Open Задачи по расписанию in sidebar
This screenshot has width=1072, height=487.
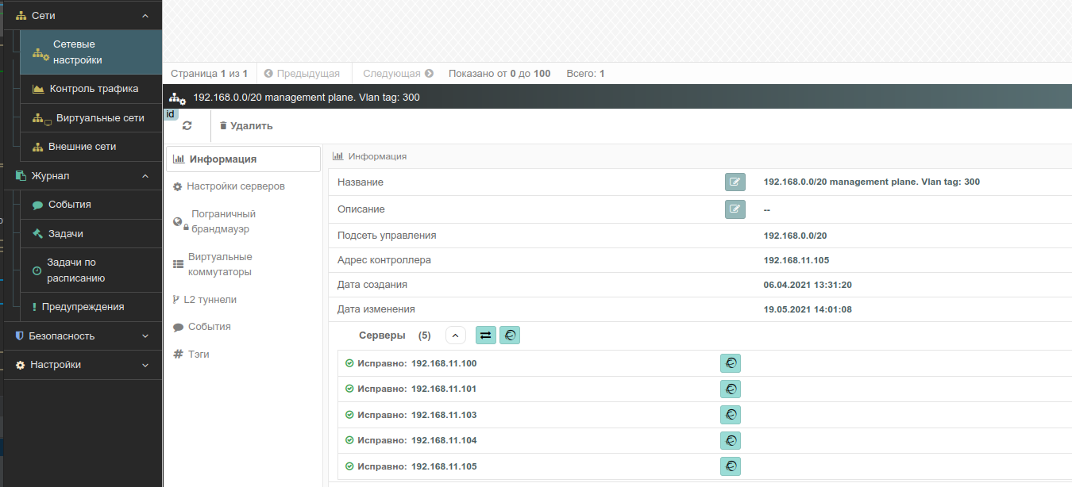[x=91, y=270]
